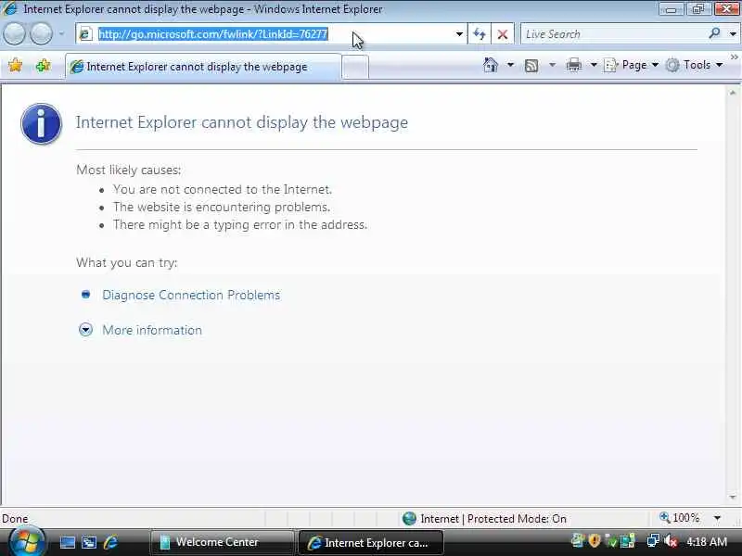
Task: Open the Windows Start orb
Action: 27,541
